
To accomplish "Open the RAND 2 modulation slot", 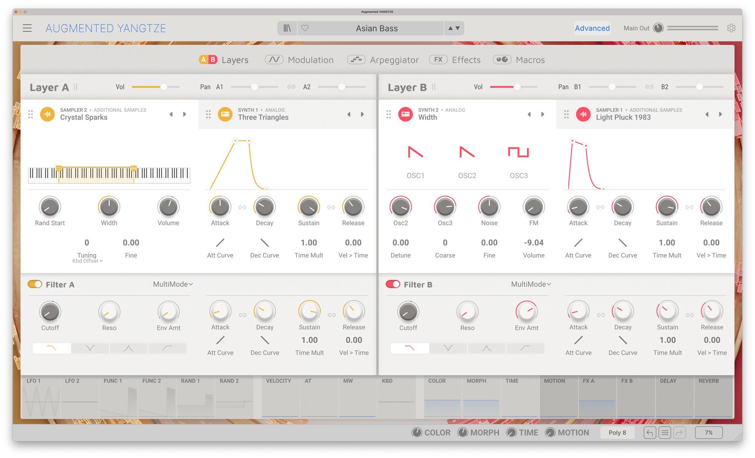I will click(234, 396).
